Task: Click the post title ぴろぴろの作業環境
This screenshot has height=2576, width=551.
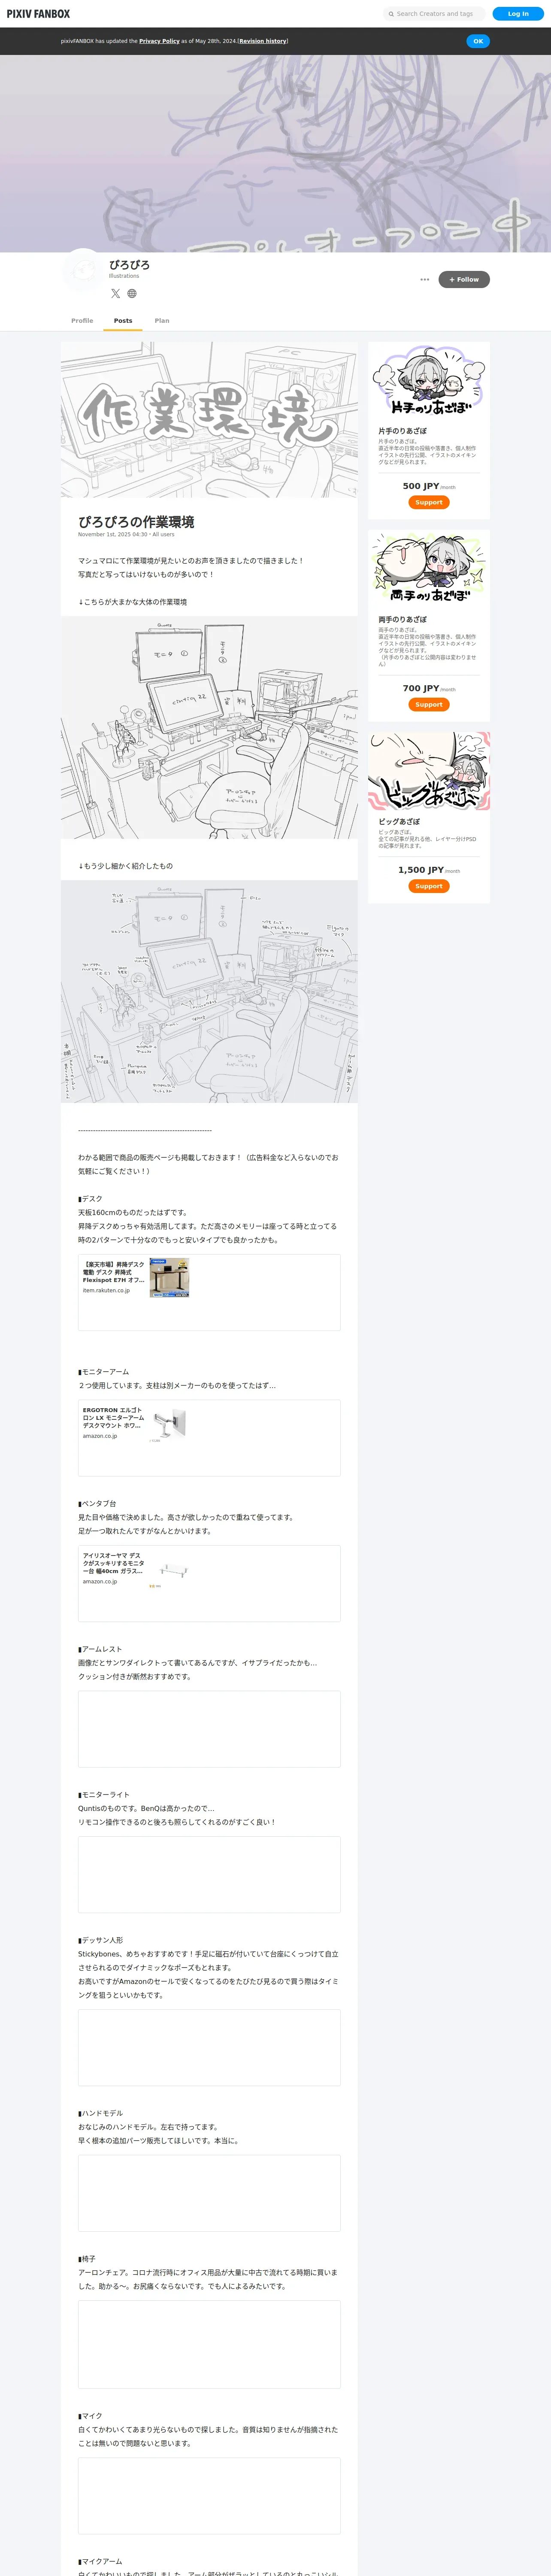Action: tap(136, 522)
